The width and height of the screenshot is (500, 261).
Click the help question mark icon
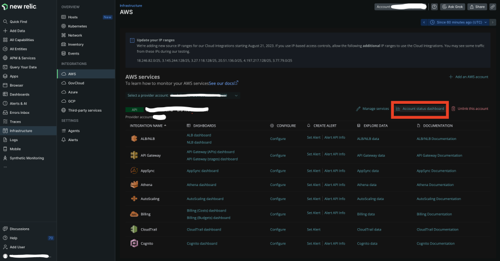[434, 7]
